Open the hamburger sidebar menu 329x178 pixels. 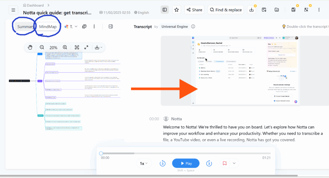point(13,10)
